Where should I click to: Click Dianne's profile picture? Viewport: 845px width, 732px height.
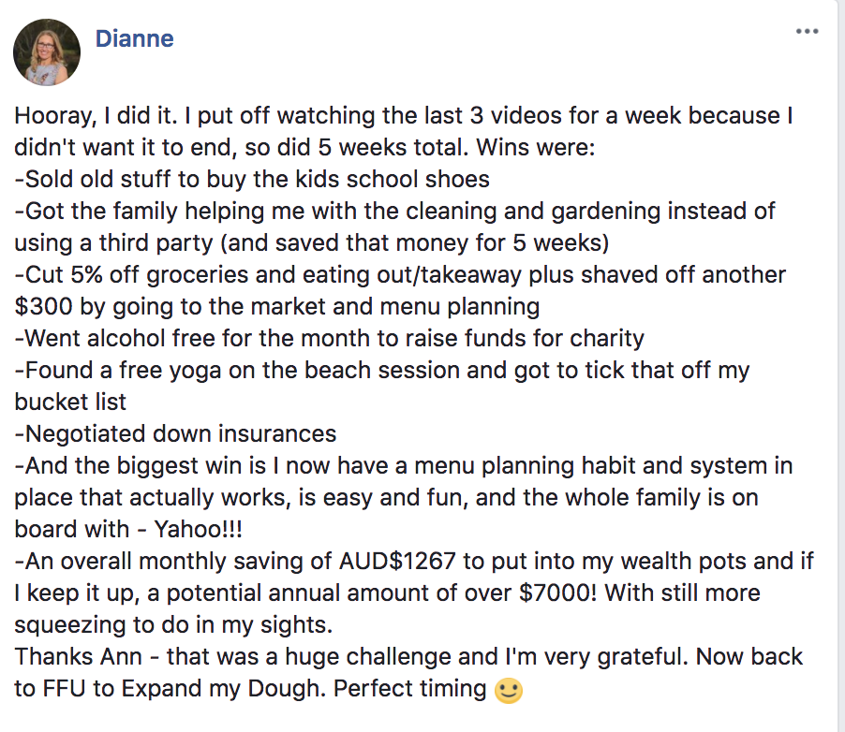46,52
